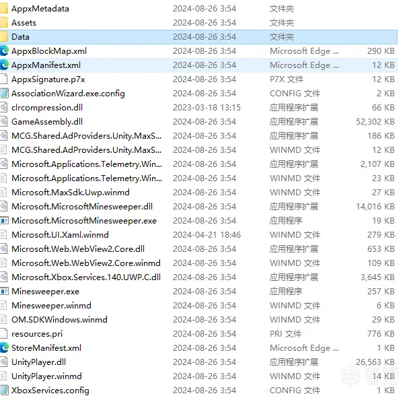This screenshot has height=400, width=411.
Task: Select the OM.SDKWindows.winmd file name
Action: click(x=59, y=320)
